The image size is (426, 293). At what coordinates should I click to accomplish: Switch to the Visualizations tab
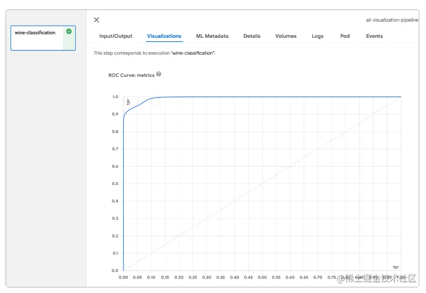pyautogui.click(x=164, y=36)
